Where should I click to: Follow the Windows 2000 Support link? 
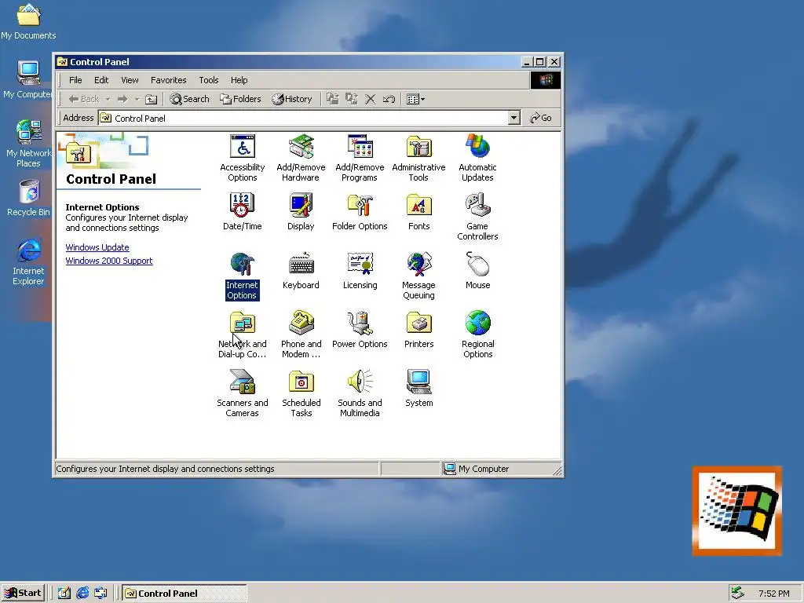109,261
